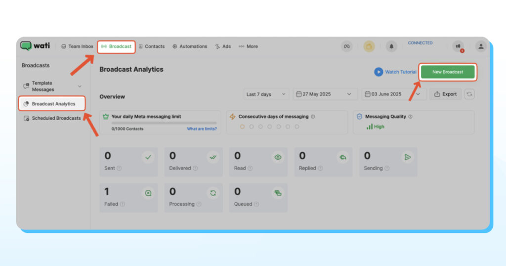Screen dimensions: 506x266
Task: Click the shield icon by Messaging Quality
Action: coord(359,117)
